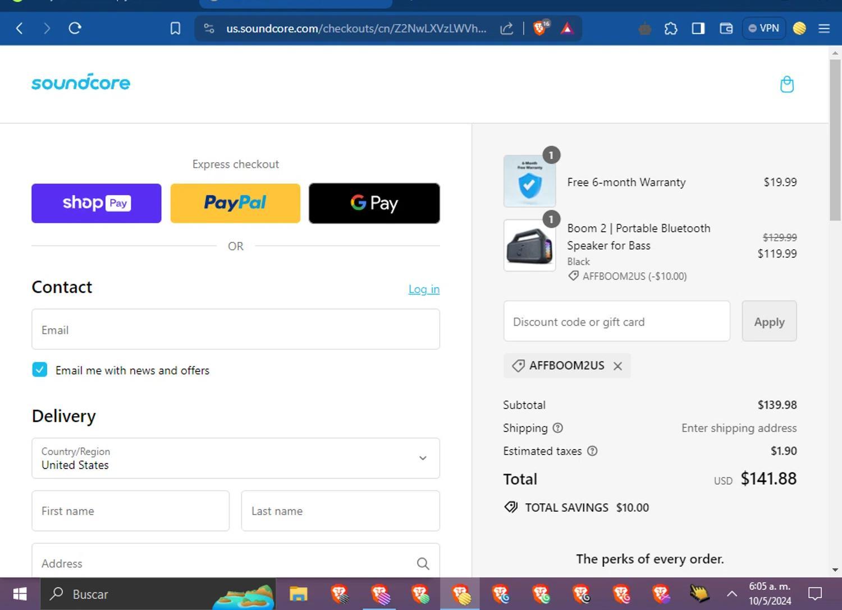Click the Subtotal value $139.98
The height and width of the screenshot is (610, 842).
(x=777, y=405)
